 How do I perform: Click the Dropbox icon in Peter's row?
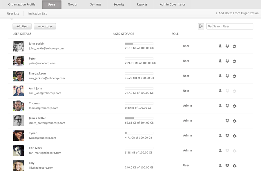[x=227, y=61]
